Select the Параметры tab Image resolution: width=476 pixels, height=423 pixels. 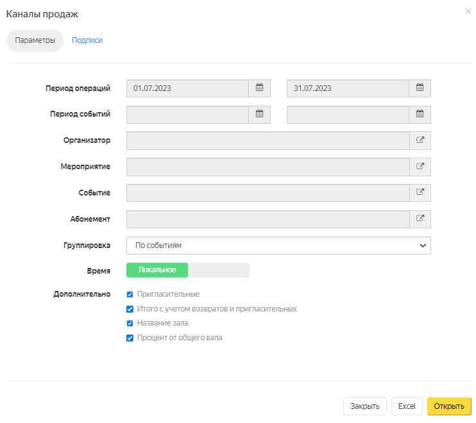(x=35, y=40)
